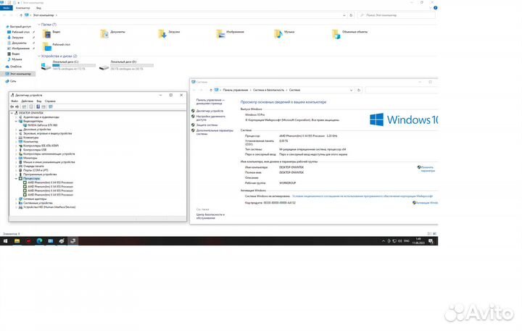The height and width of the screenshot is (331, 522).
Task: Click Активация Windows link
Action: click(427, 203)
